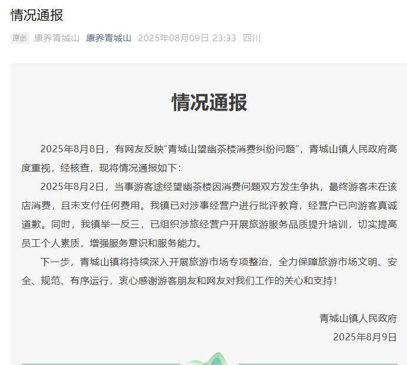
Task: Click the bold 情况通报 heading in notice
Action: tap(209, 102)
